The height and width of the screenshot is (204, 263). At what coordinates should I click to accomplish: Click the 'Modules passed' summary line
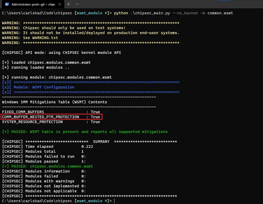(x=44, y=161)
